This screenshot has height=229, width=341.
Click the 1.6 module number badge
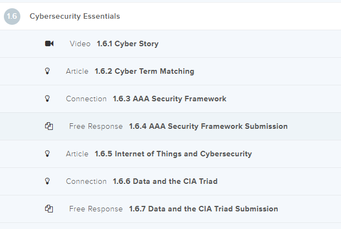click(12, 17)
